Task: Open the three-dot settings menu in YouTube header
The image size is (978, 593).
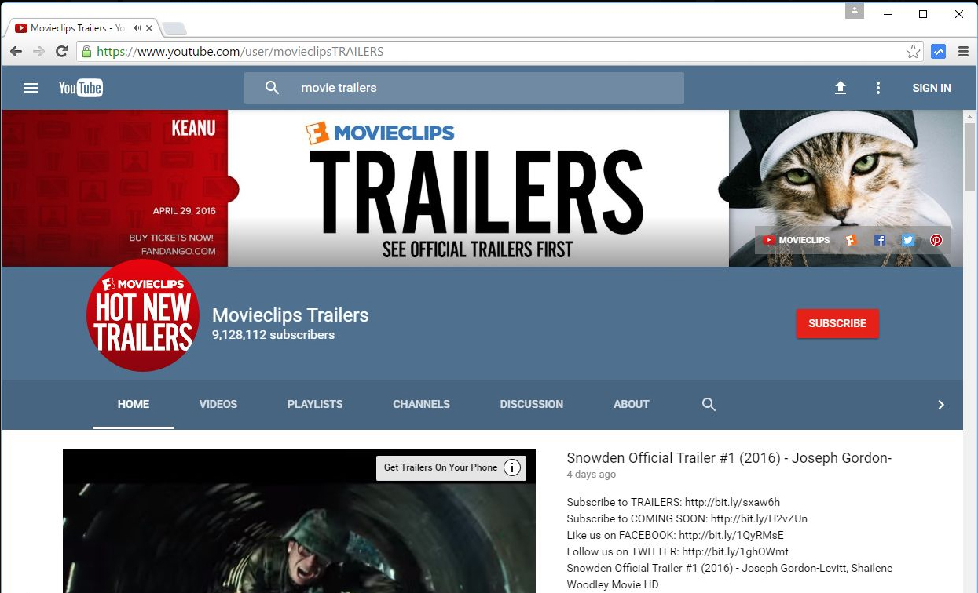Action: tap(878, 88)
